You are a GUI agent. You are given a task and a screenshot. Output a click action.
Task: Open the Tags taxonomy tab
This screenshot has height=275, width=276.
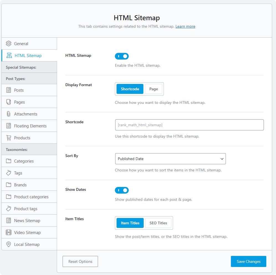(29, 173)
